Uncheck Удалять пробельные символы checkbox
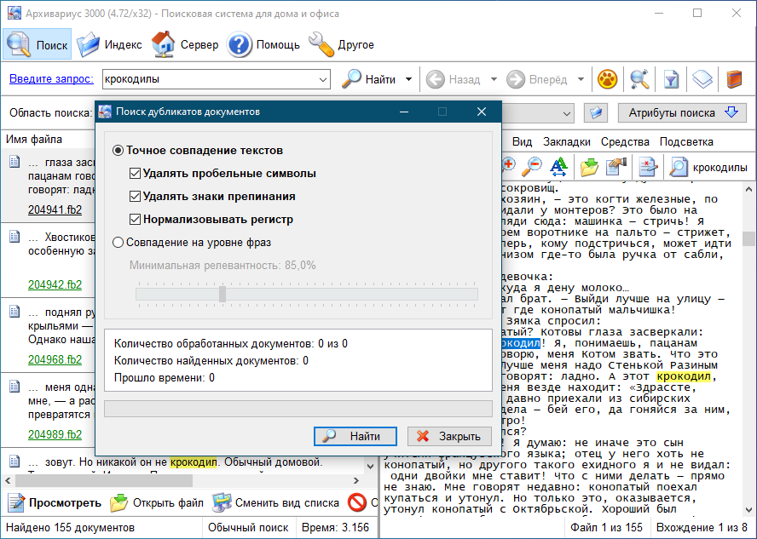Image resolution: width=757 pixels, height=539 pixels. pos(135,174)
